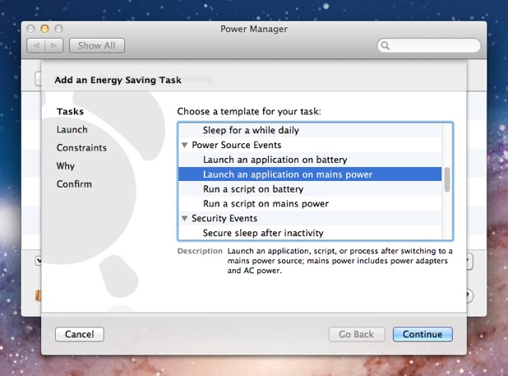Select 'Run a script on battery' template
This screenshot has height=376, width=508.
pos(310,189)
